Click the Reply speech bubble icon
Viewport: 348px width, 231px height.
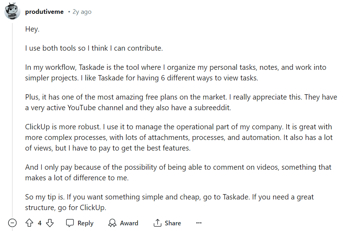70,223
